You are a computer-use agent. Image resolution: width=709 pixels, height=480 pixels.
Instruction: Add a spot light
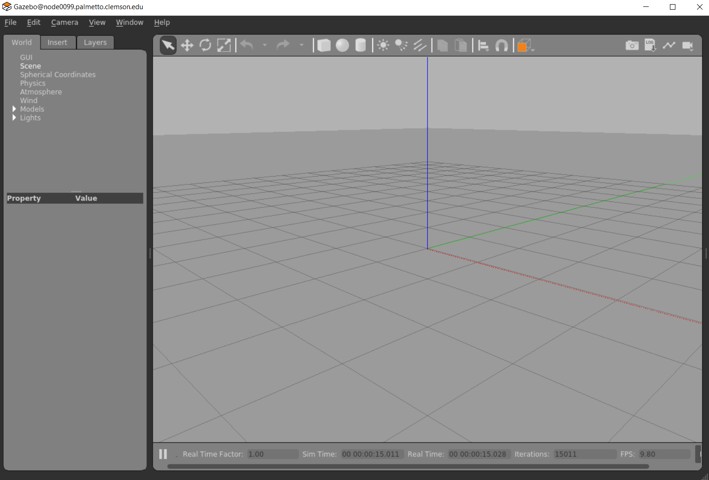coord(401,45)
